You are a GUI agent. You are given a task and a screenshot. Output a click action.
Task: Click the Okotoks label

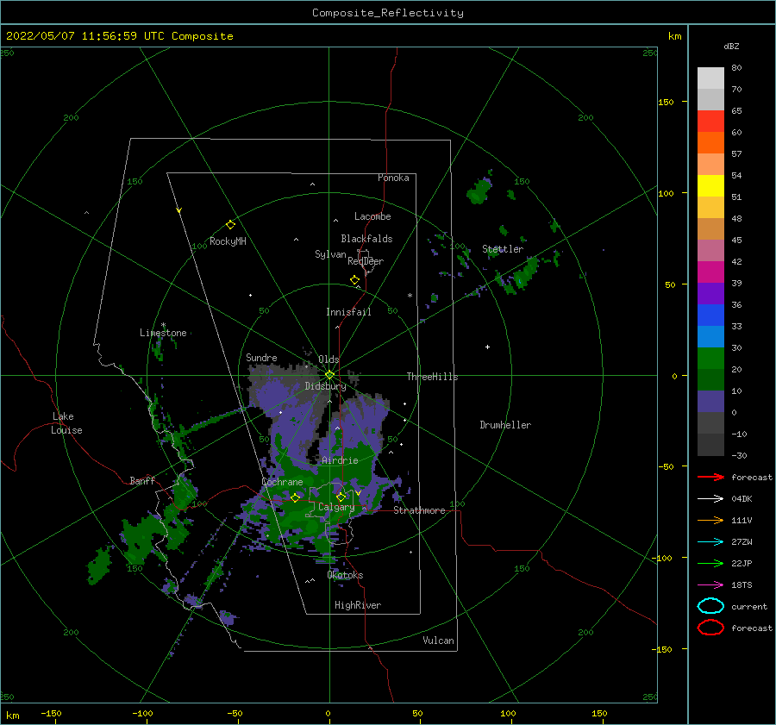point(345,575)
